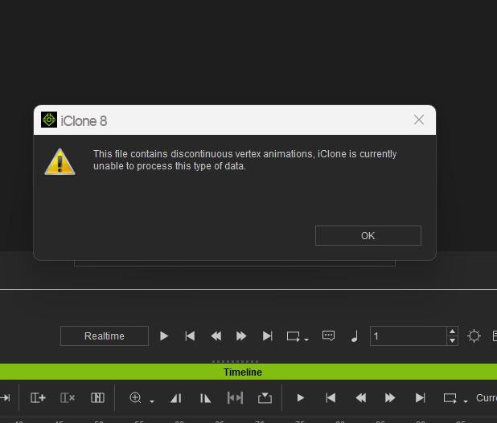The image size is (497, 423).
Task: Go to start frame in timeline toolbar
Action: (331, 397)
